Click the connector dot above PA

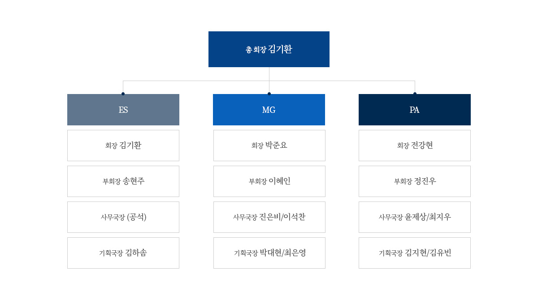[x=415, y=94]
